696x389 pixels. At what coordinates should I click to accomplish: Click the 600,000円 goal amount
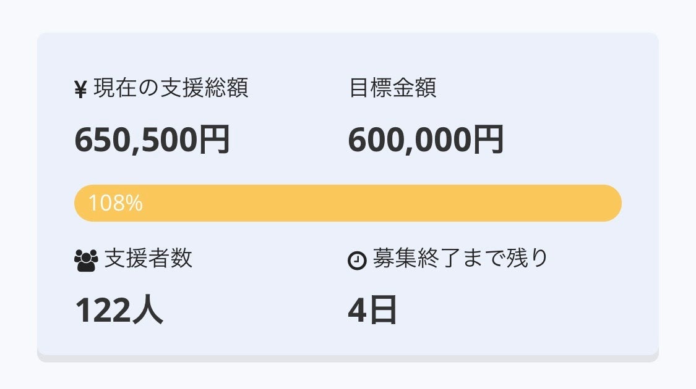426,140
